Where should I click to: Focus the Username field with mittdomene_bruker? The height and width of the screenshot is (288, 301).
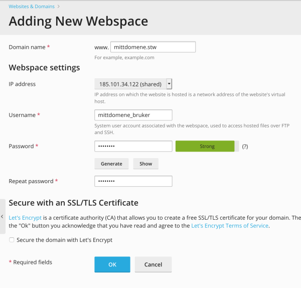[x=133, y=115]
